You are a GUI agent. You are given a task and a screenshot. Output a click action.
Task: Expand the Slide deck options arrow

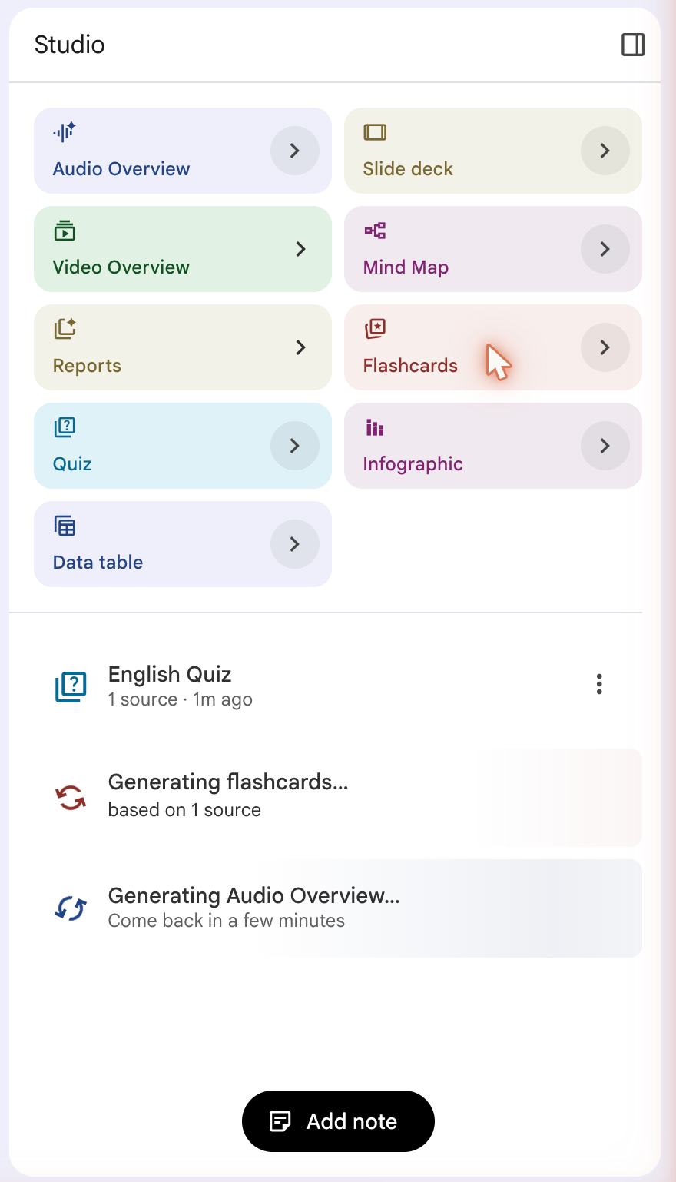pos(605,151)
